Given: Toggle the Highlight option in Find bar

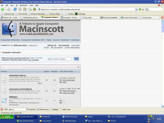Looking at the screenshot, I should click(54, 109).
